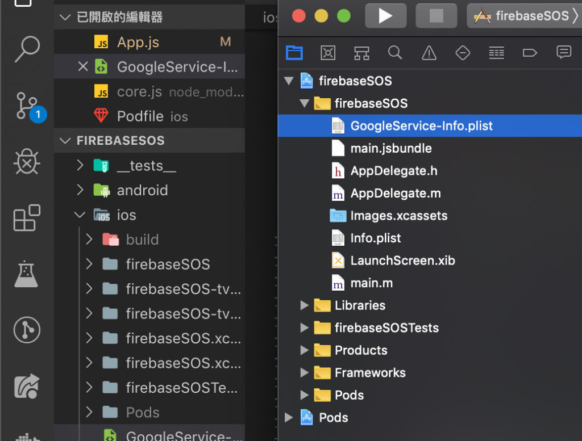The image size is (582, 441).
Task: Select GoogleService-Info.plist in Xcode
Action: click(x=430, y=125)
